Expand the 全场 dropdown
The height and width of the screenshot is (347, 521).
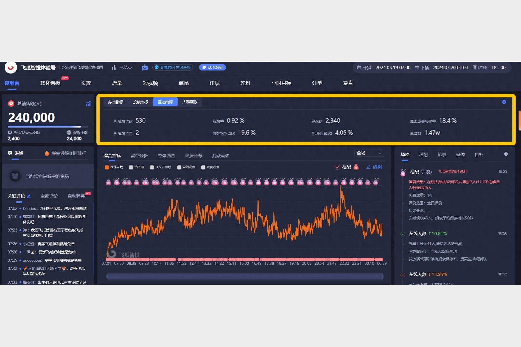pos(369,153)
